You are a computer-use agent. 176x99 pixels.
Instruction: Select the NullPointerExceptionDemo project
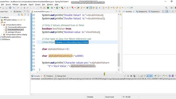[x=11, y=37]
